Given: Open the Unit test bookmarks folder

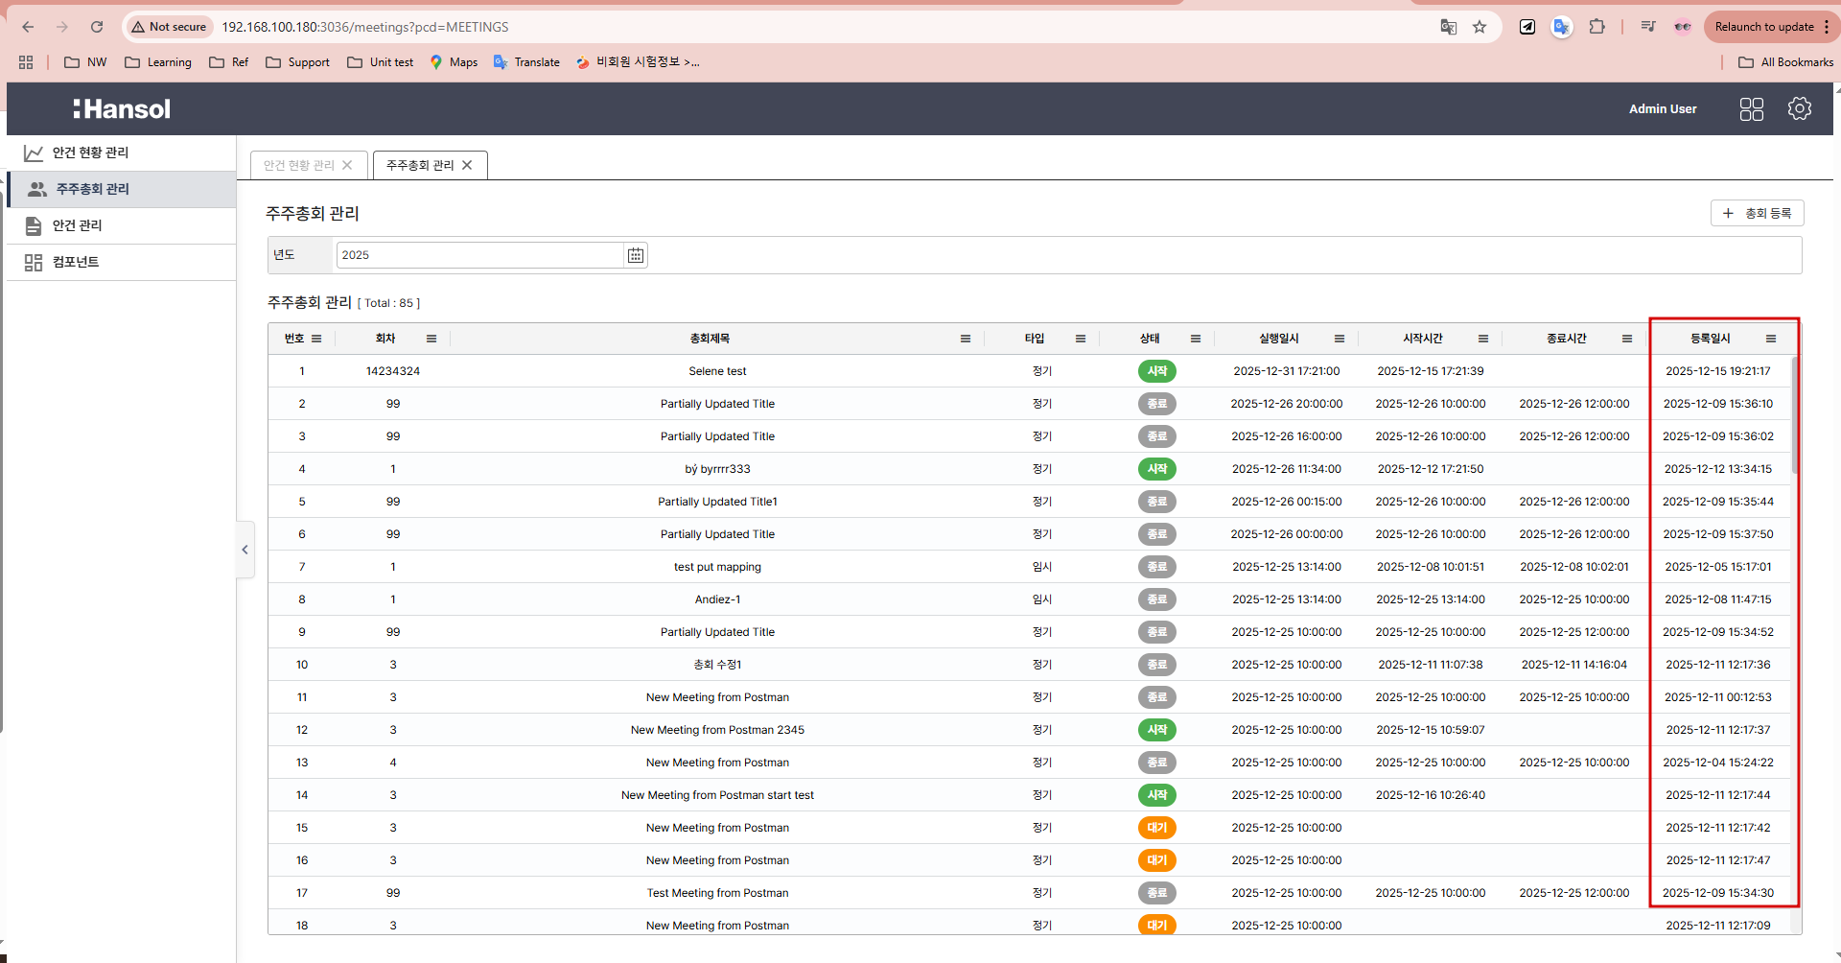Looking at the screenshot, I should coord(381,62).
